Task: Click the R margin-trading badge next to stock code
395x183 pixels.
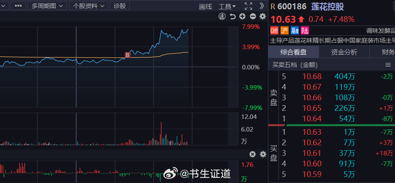Action: point(273,7)
